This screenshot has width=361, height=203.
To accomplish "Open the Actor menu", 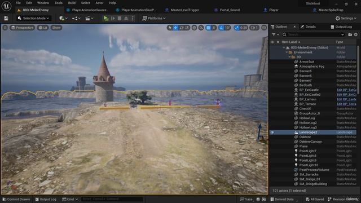I will pos(99,3).
